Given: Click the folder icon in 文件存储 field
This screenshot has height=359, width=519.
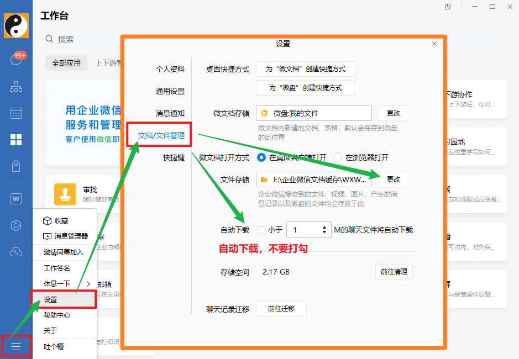Looking at the screenshot, I should point(264,179).
